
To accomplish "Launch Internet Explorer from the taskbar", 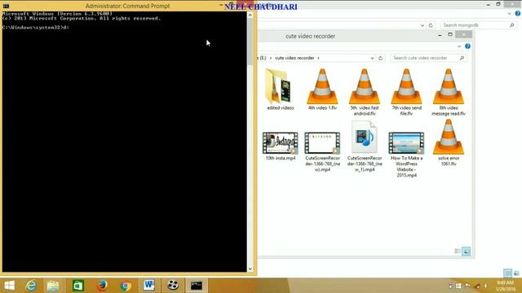I will tap(31, 286).
